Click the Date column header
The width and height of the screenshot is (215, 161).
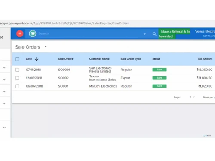[x=29, y=59]
